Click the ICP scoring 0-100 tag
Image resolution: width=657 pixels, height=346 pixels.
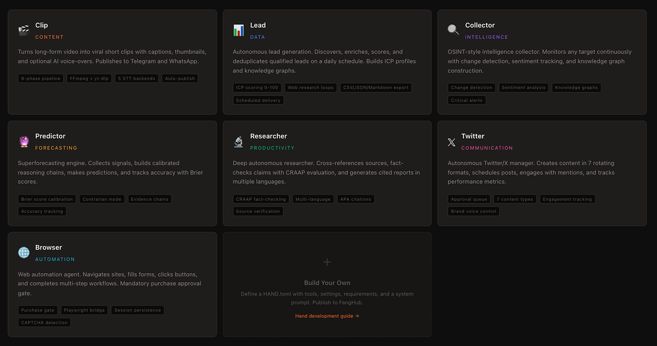coord(257,88)
